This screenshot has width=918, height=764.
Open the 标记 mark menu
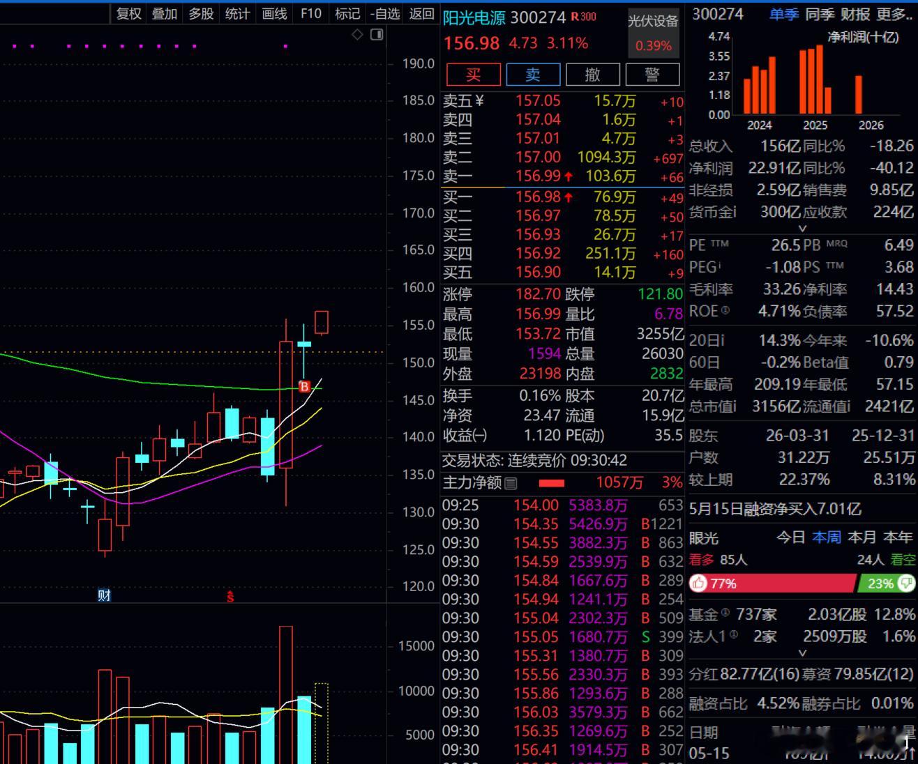coord(347,14)
